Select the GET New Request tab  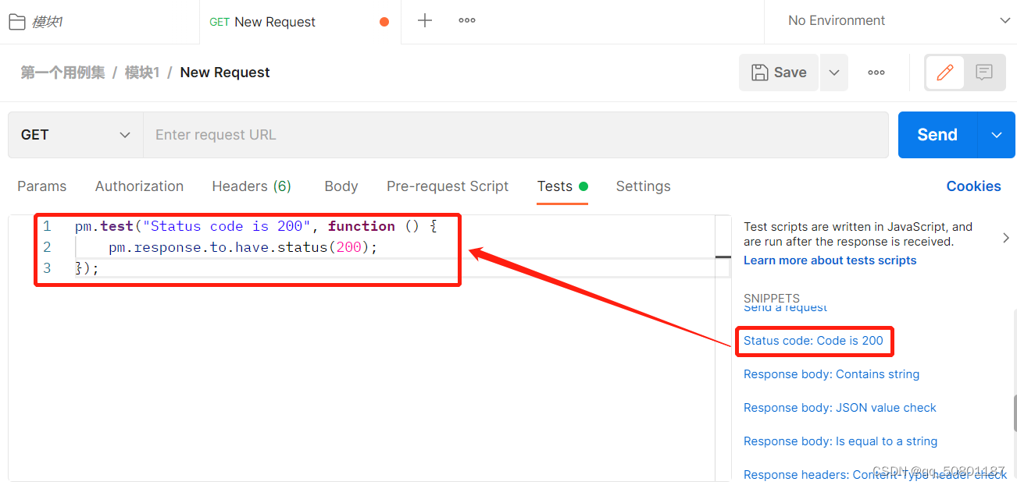(x=301, y=22)
